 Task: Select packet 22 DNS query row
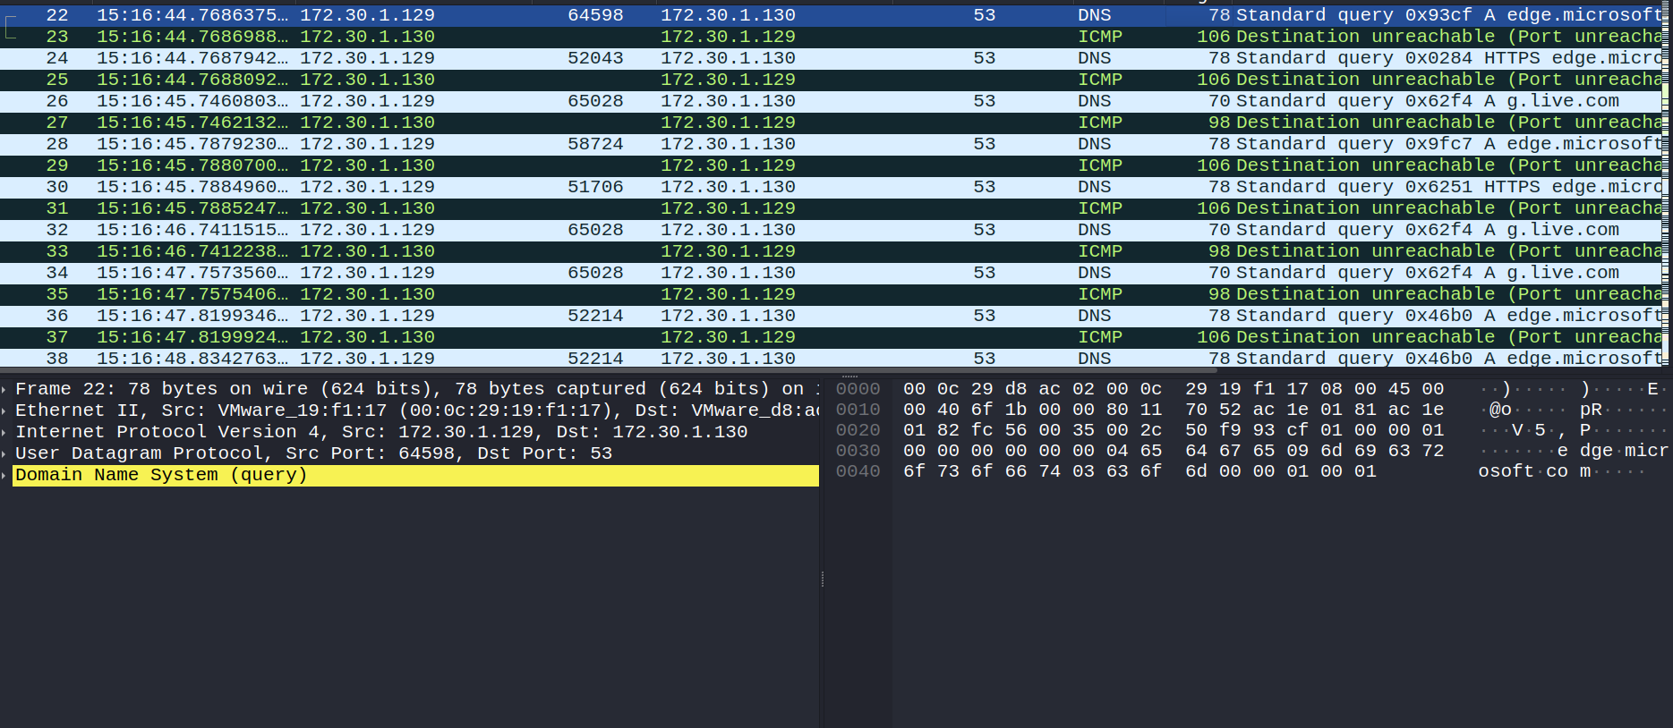pyautogui.click(x=831, y=15)
